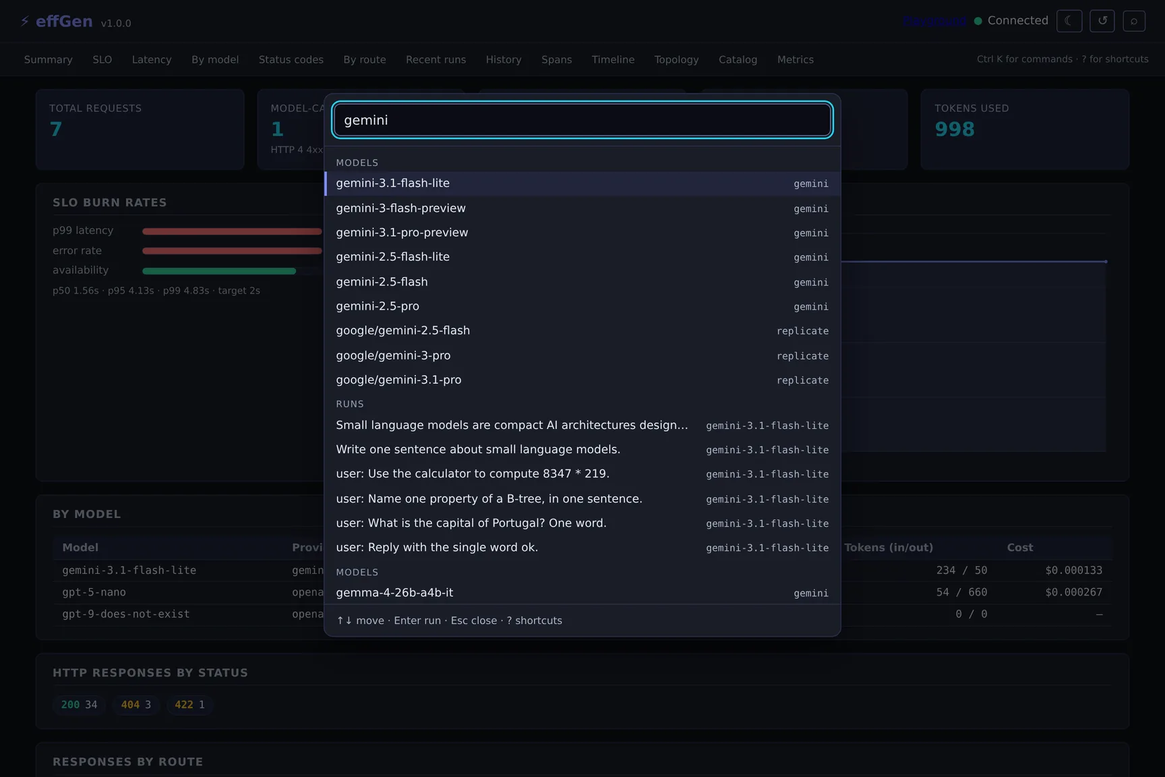The height and width of the screenshot is (777, 1165).
Task: Choose google/gemini-3.1-pro replicate model
Action: pos(582,380)
